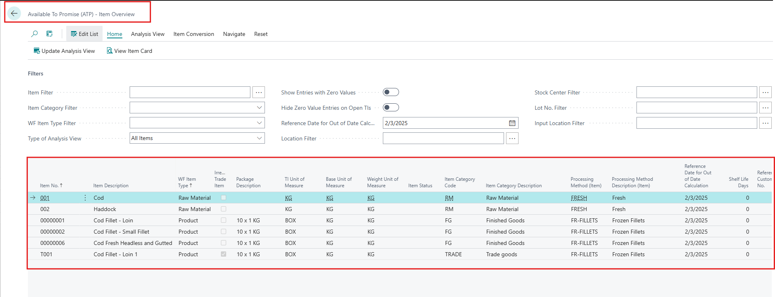The image size is (775, 297).
Task: Open lookup ellipsis for Location Filter
Action: [x=512, y=138]
